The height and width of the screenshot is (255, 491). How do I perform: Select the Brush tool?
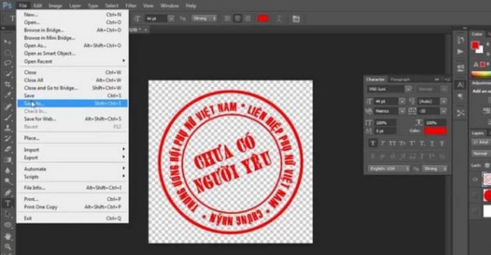tap(7, 118)
